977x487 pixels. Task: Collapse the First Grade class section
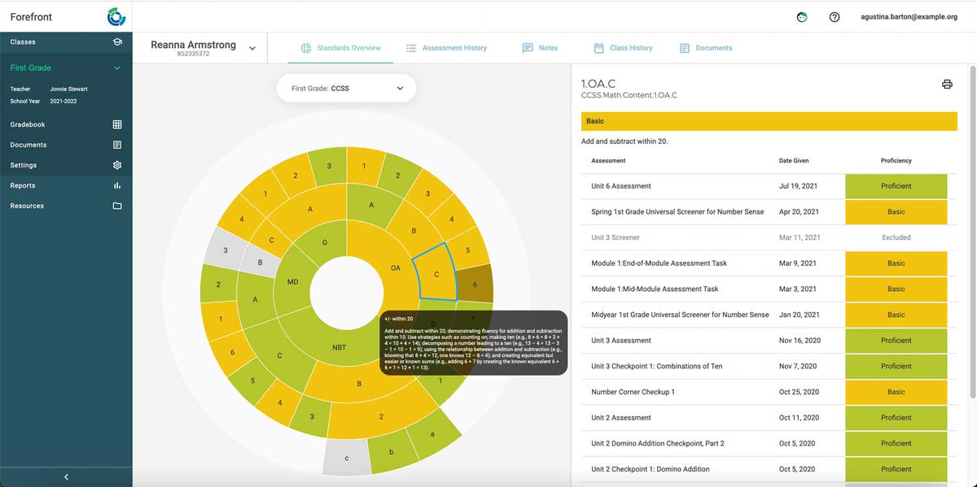point(117,68)
